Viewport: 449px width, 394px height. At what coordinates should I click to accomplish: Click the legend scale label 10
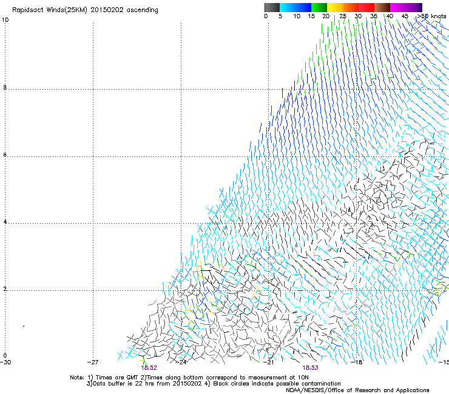click(297, 16)
